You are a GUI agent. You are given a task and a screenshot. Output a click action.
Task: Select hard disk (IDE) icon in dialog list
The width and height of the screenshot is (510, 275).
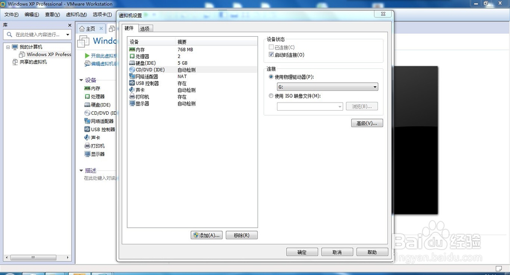pos(132,63)
